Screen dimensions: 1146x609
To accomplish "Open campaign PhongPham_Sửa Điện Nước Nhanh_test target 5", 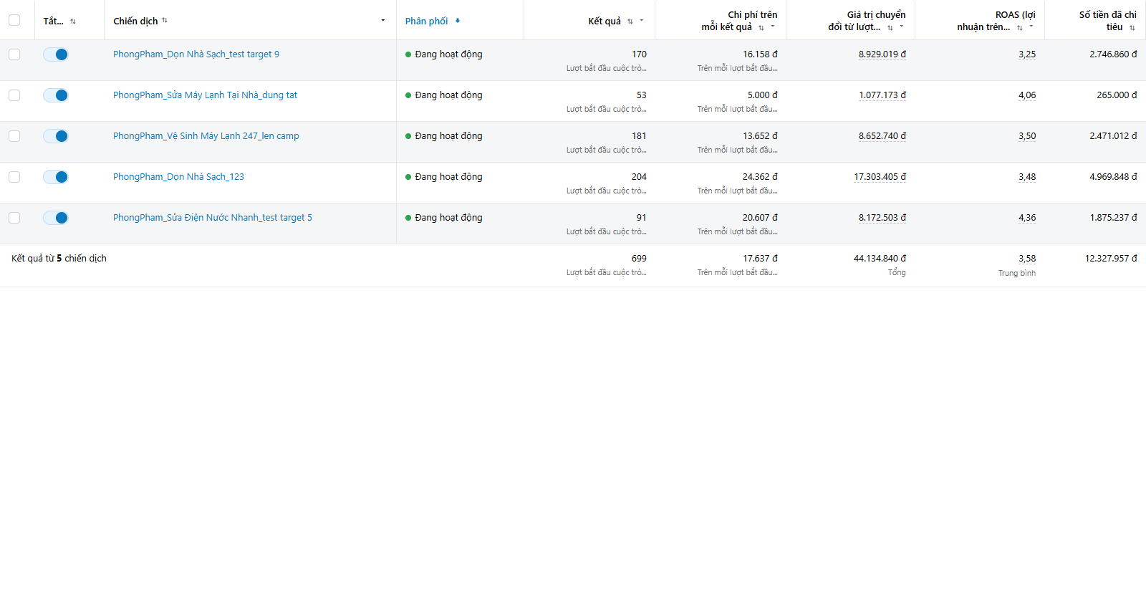I will coord(213,218).
